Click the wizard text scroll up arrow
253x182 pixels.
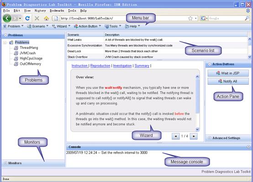197,77
